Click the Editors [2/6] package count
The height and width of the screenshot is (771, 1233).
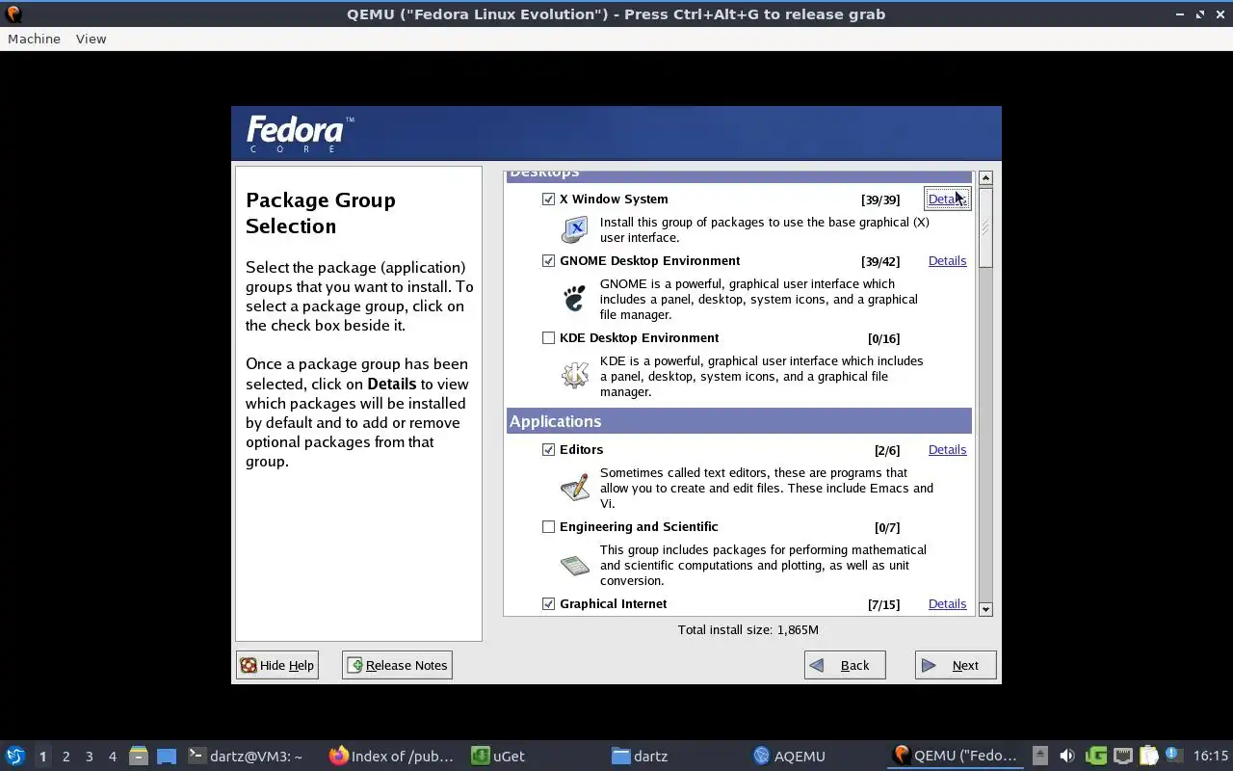pyautogui.click(x=887, y=450)
